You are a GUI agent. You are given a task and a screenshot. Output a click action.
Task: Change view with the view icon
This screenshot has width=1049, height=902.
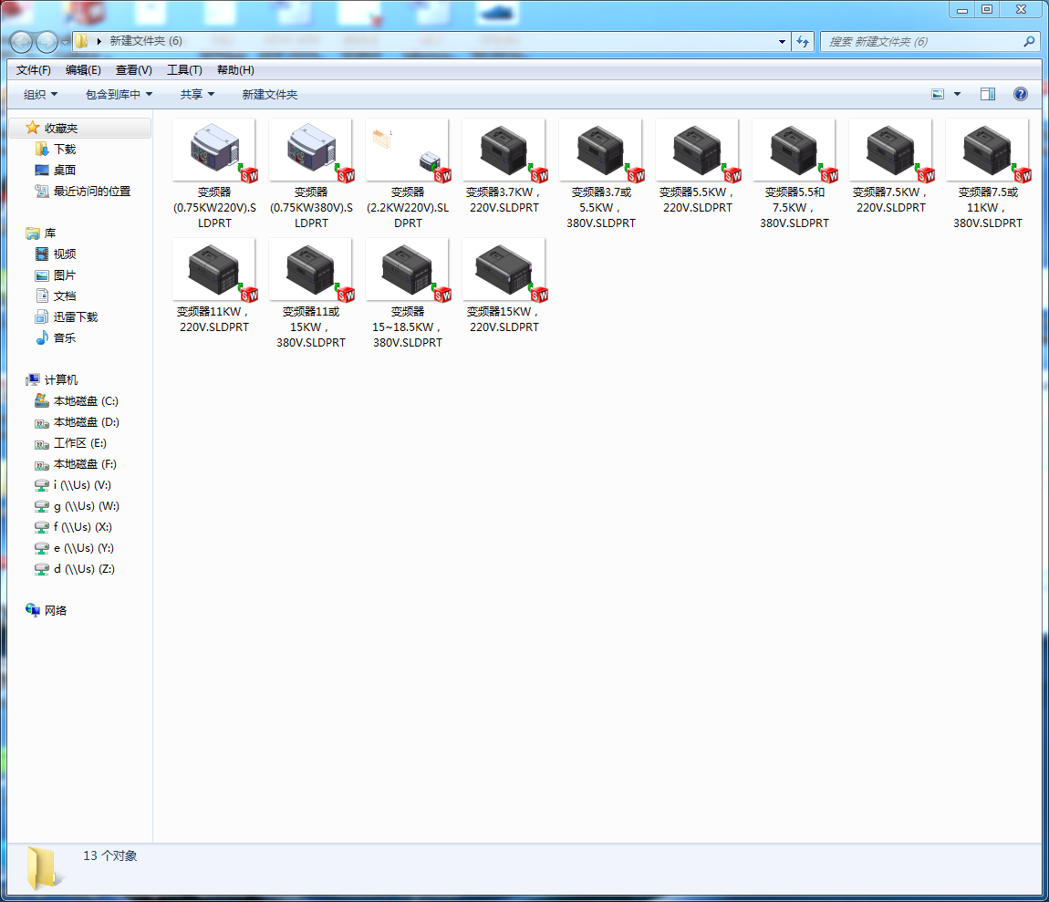click(x=938, y=94)
